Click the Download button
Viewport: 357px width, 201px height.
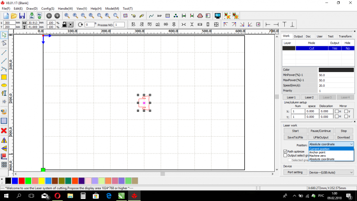pyautogui.click(x=343, y=137)
